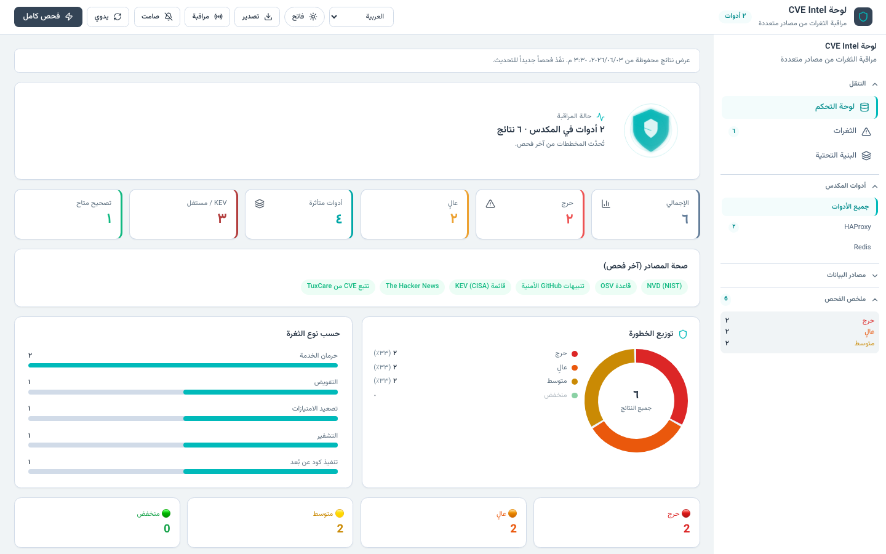886x554 pixels.
Task: Click the layers icon in أدوات متأثرة card
Action: (260, 204)
